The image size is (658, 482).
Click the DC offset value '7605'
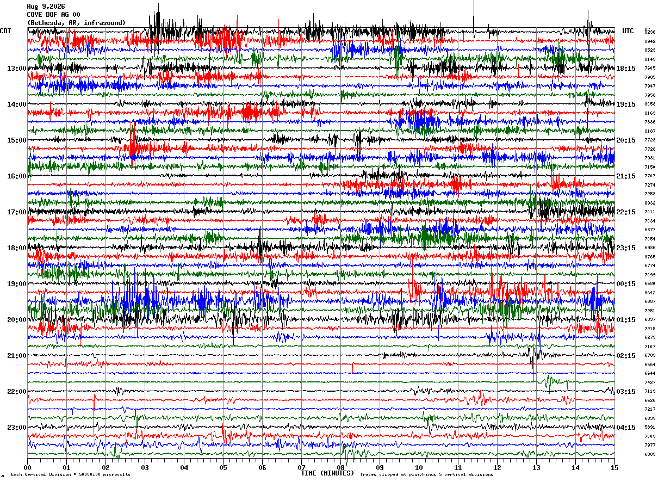650,69
